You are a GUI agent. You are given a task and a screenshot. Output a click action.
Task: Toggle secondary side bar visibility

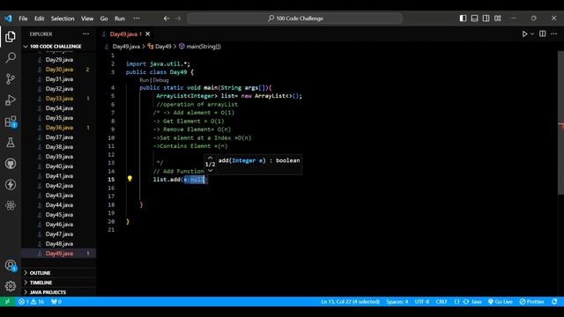(x=486, y=18)
